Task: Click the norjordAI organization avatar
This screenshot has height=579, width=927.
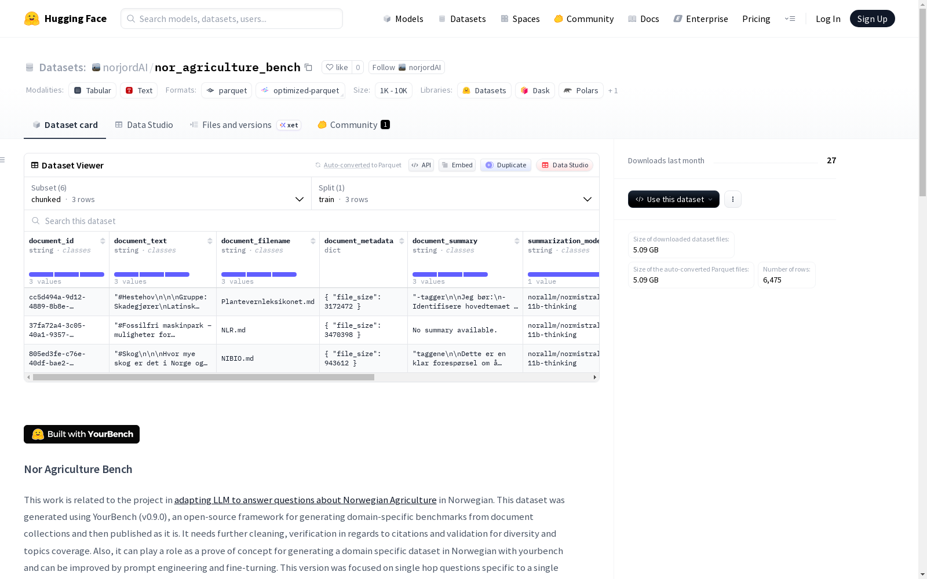Action: click(x=96, y=67)
